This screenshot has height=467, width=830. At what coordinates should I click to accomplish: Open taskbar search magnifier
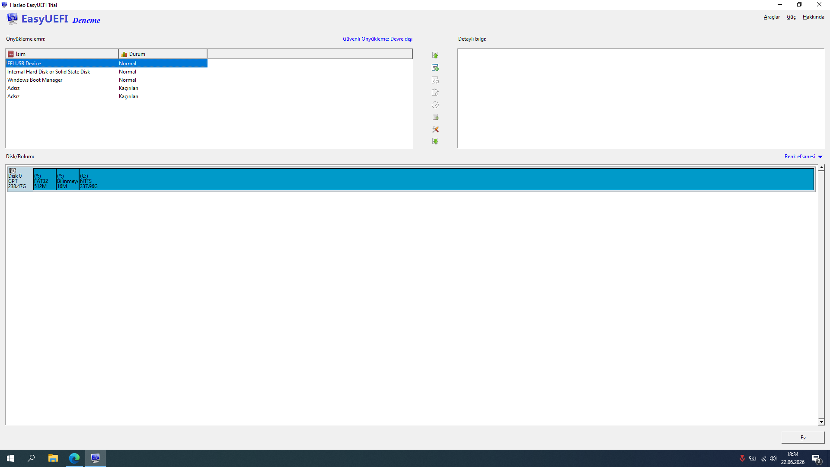(31, 458)
